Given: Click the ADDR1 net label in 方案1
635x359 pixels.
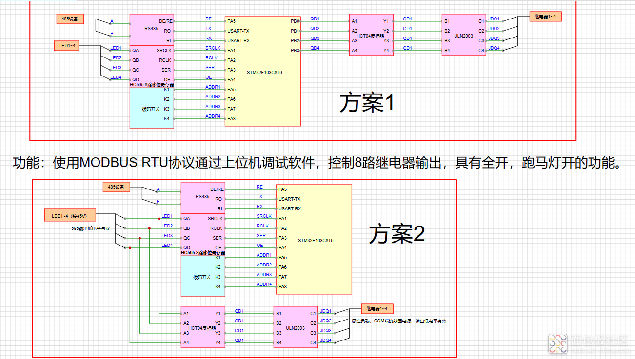Looking at the screenshot, I should click(x=213, y=87).
